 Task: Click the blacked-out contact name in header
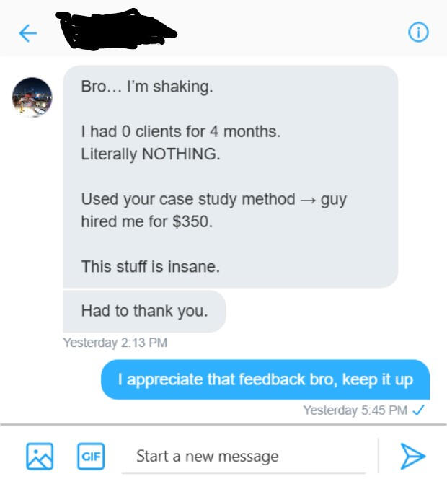(x=115, y=29)
